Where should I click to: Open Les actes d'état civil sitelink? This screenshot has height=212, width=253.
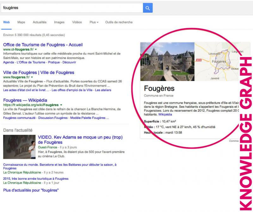click(26, 90)
